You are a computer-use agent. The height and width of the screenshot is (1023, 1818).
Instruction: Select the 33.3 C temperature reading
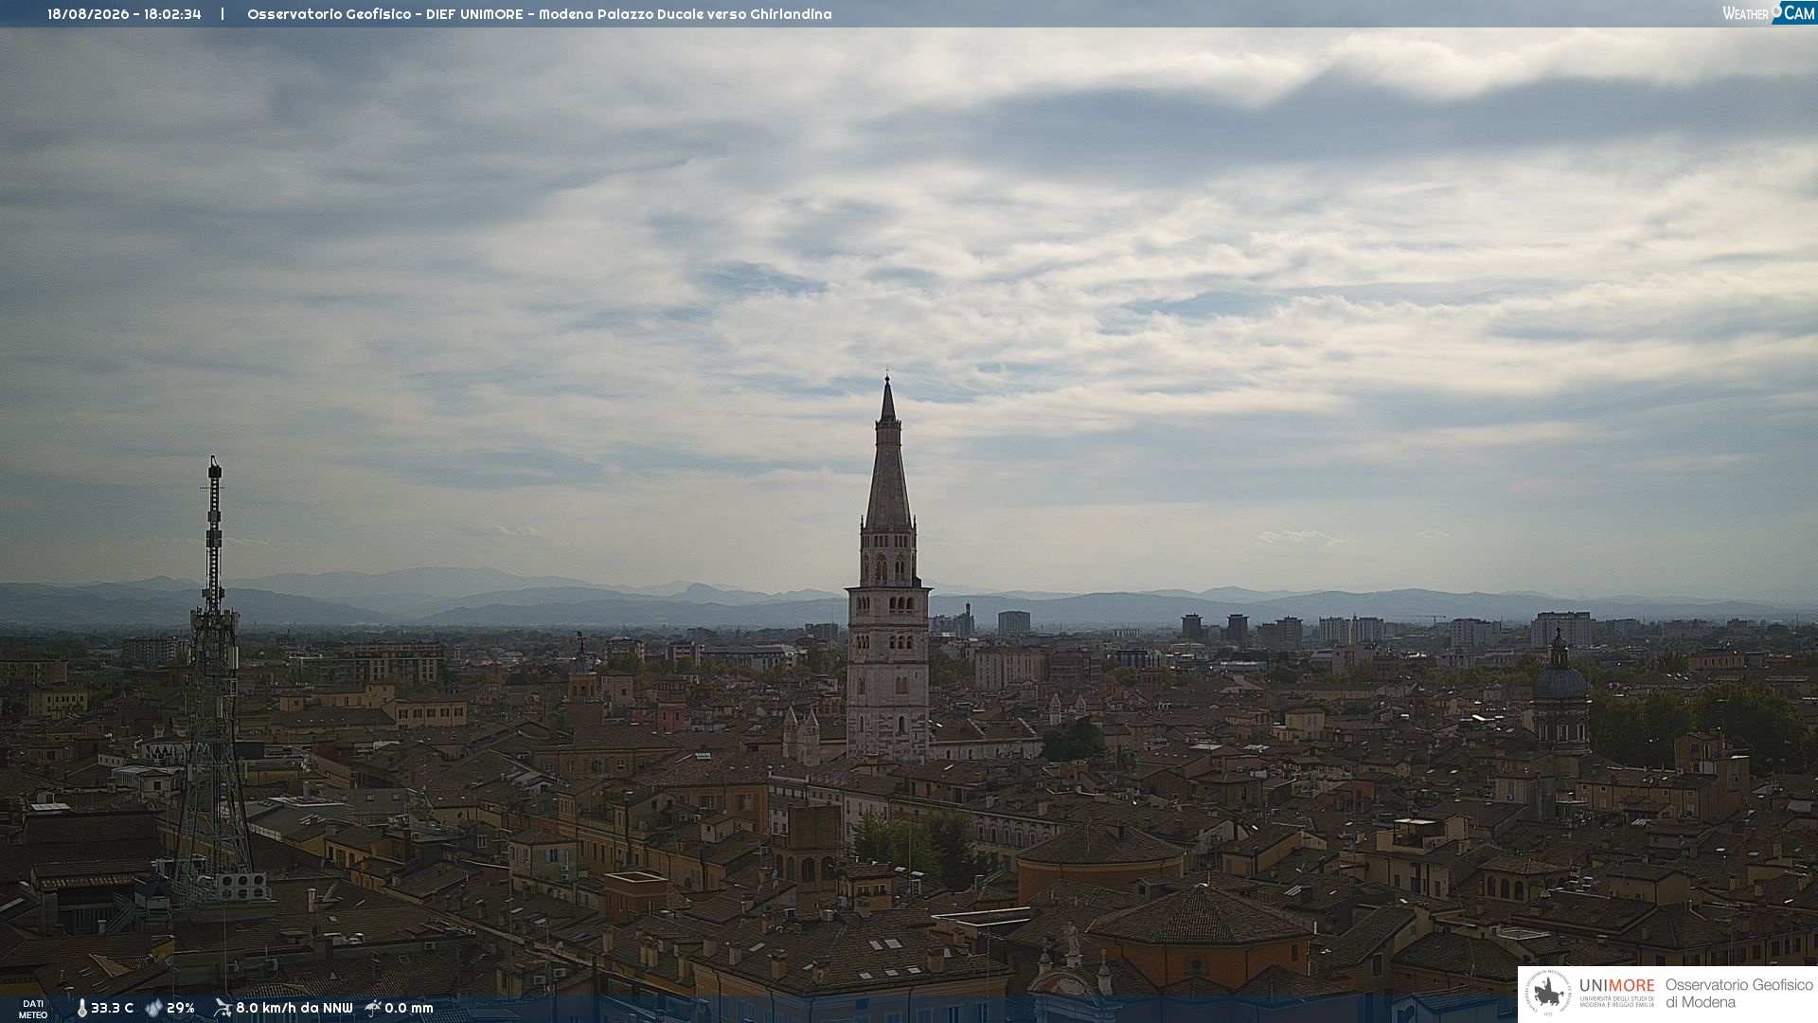[x=112, y=1009]
